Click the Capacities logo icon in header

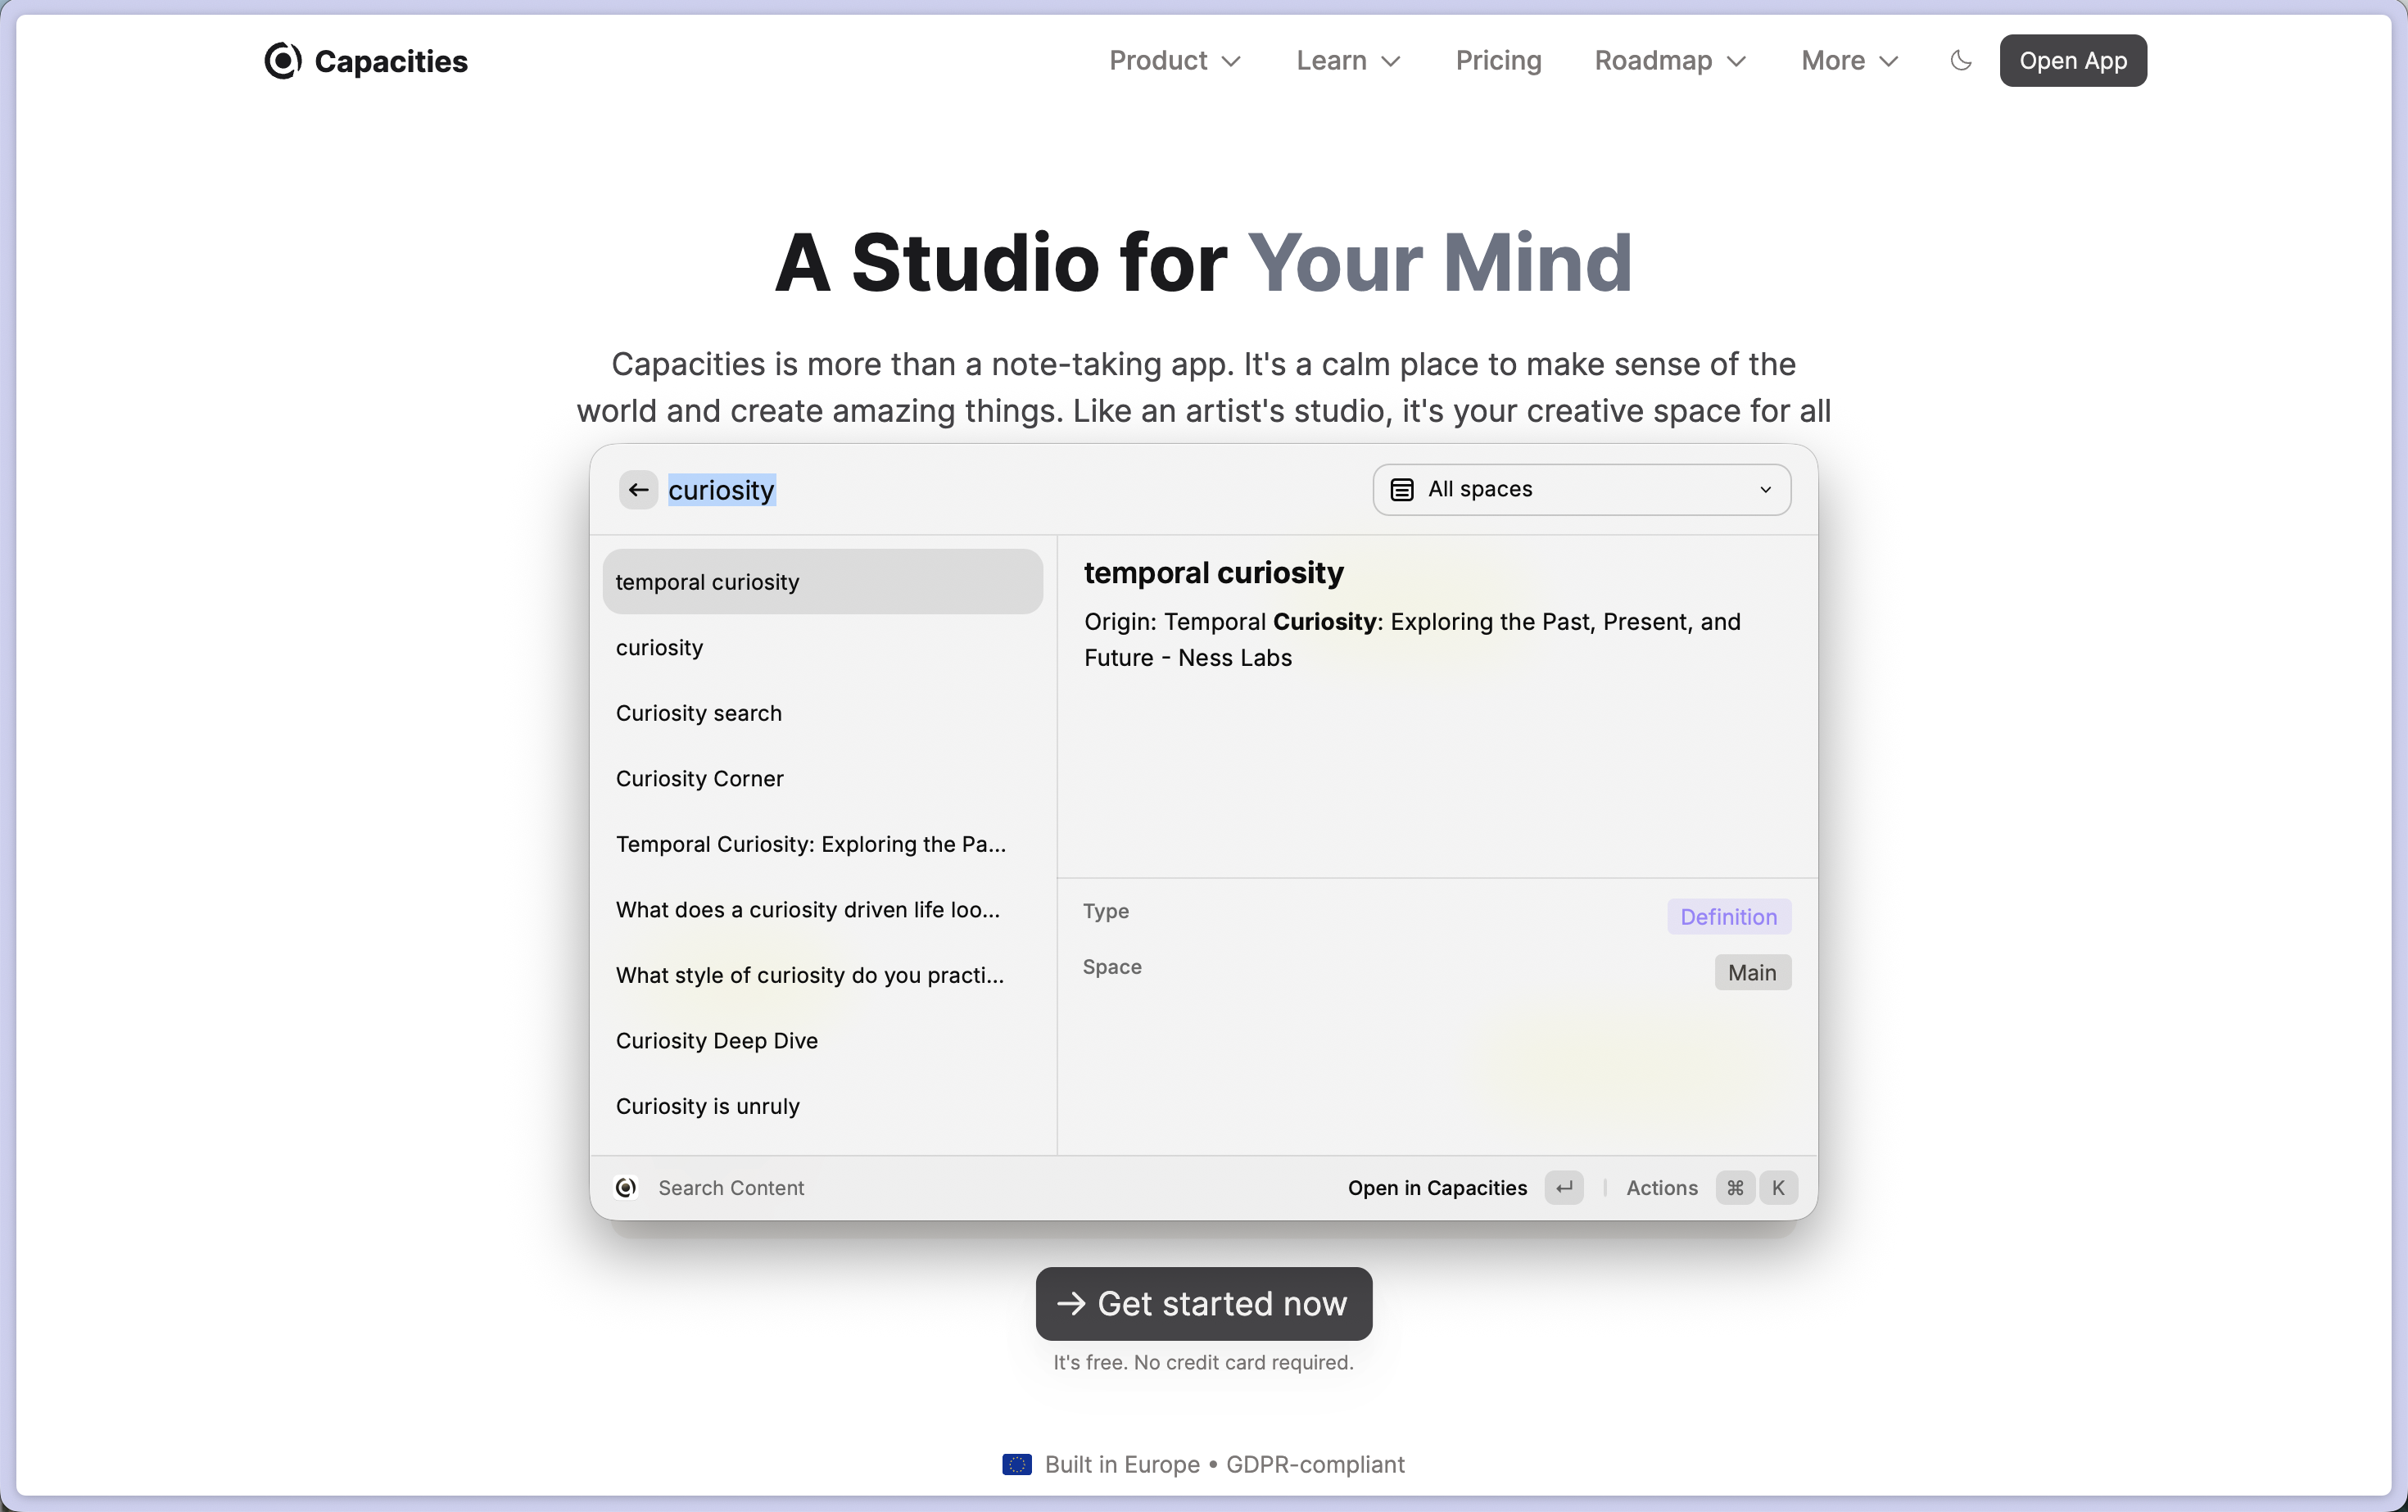coord(282,61)
